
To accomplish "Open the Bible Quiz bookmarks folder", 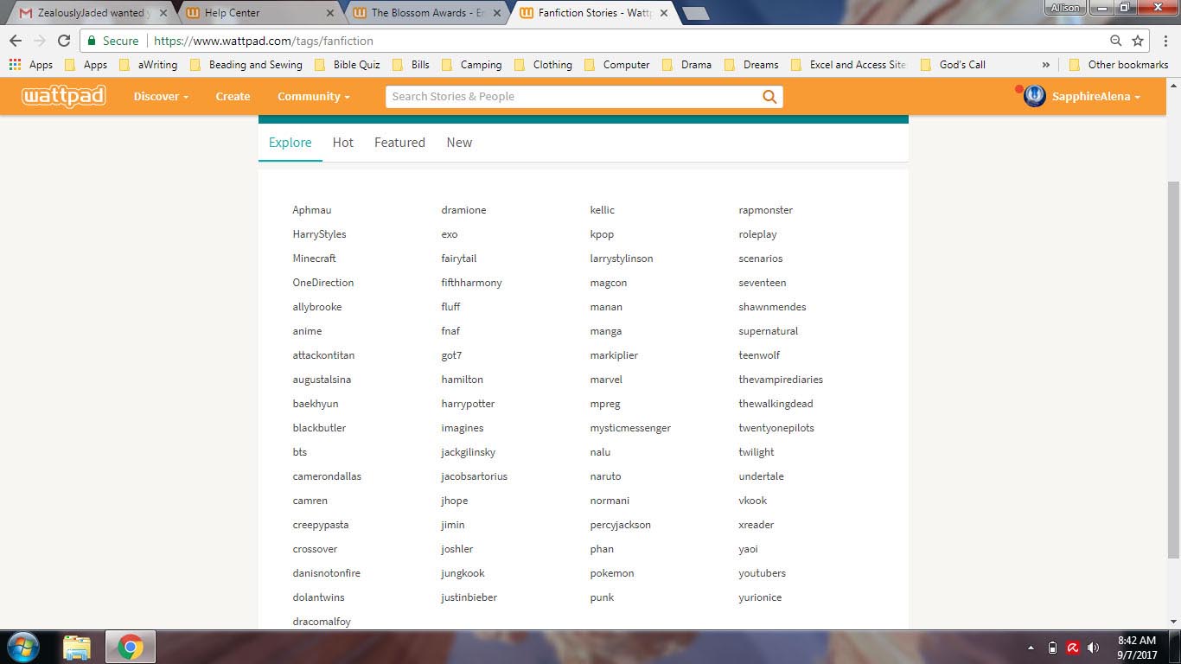I will tap(347, 65).
